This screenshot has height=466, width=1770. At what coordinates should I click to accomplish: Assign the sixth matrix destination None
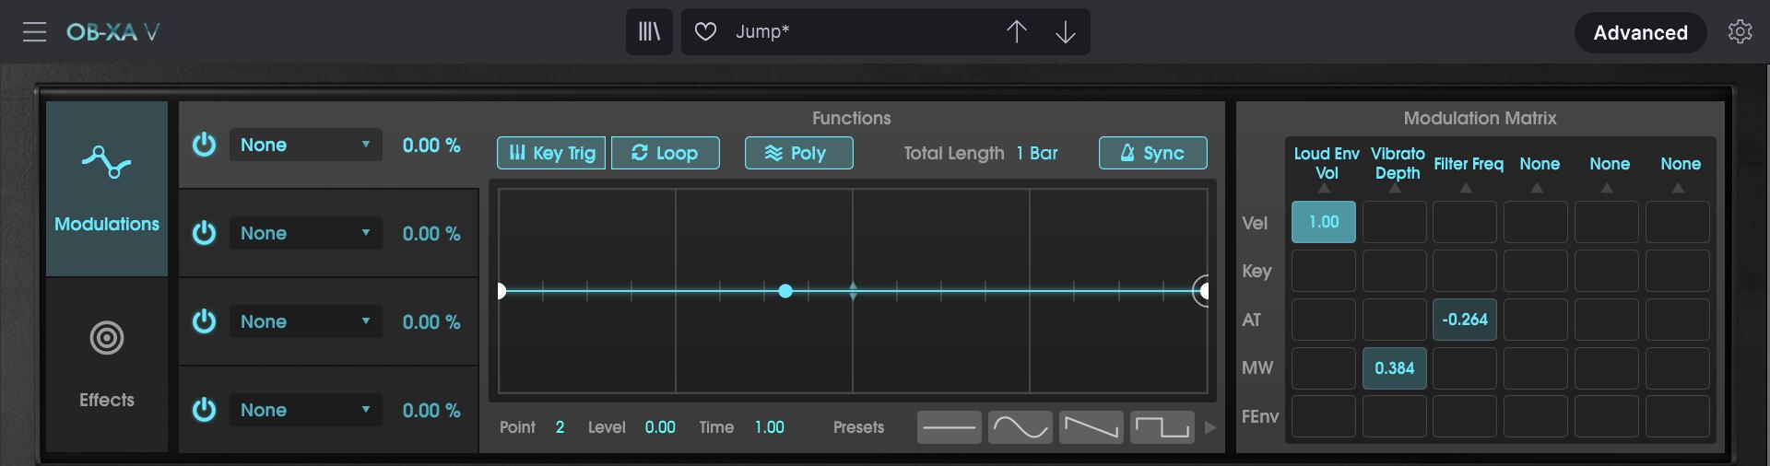pyautogui.click(x=1680, y=164)
